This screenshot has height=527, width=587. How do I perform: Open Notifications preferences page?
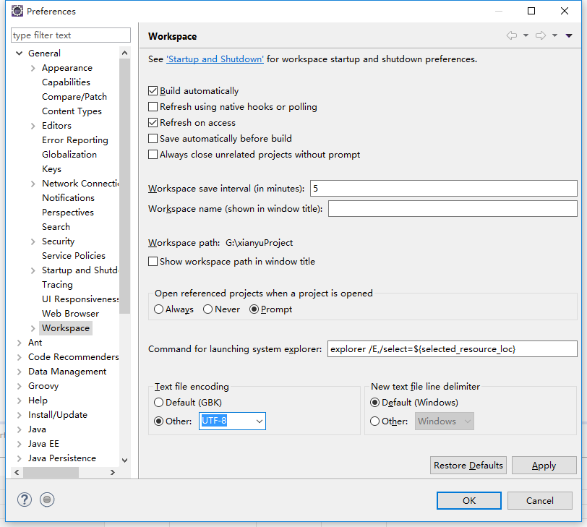(68, 197)
